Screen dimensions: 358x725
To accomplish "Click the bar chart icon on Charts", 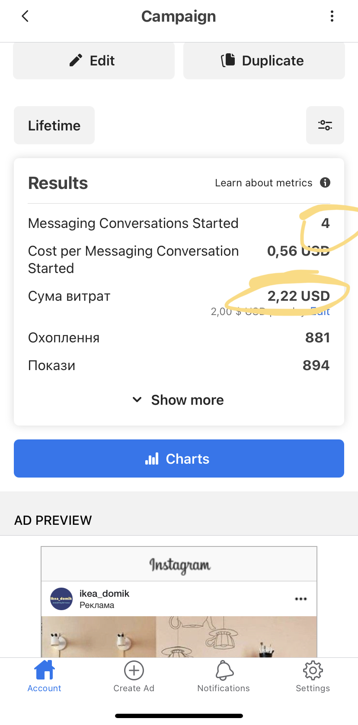I will [152, 458].
